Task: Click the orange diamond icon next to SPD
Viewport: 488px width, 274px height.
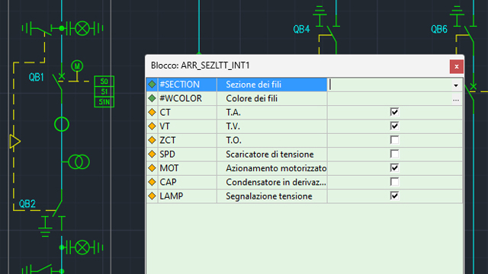Action: pos(152,154)
